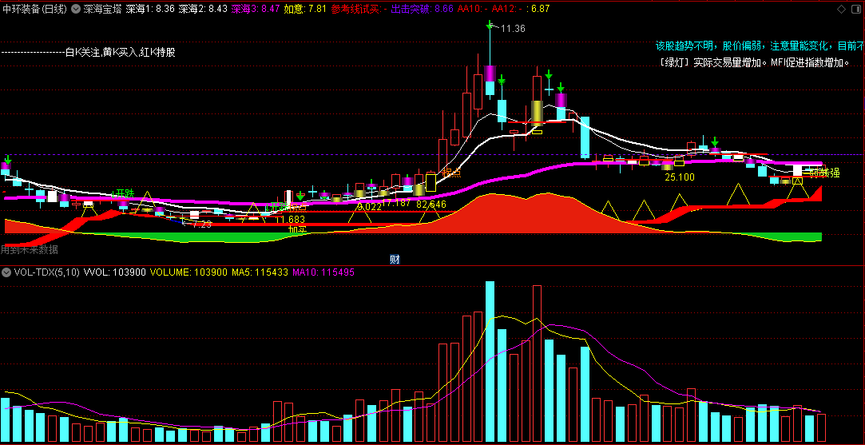Click the yellow 如意: 7.81 value
865x445 pixels.
point(305,9)
